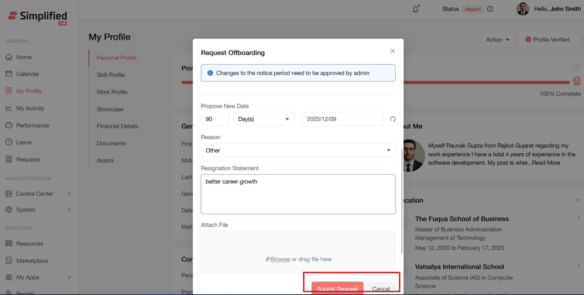Viewport: 584px width, 295px height.
Task: Open Calendar in the sidebar
Action: click(x=28, y=74)
